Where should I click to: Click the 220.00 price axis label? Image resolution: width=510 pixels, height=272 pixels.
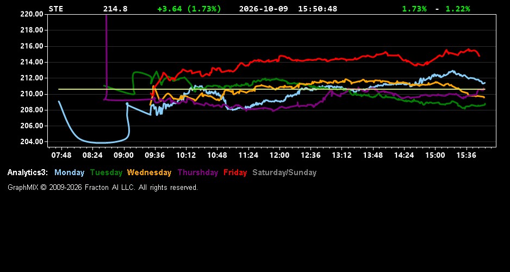pos(32,14)
